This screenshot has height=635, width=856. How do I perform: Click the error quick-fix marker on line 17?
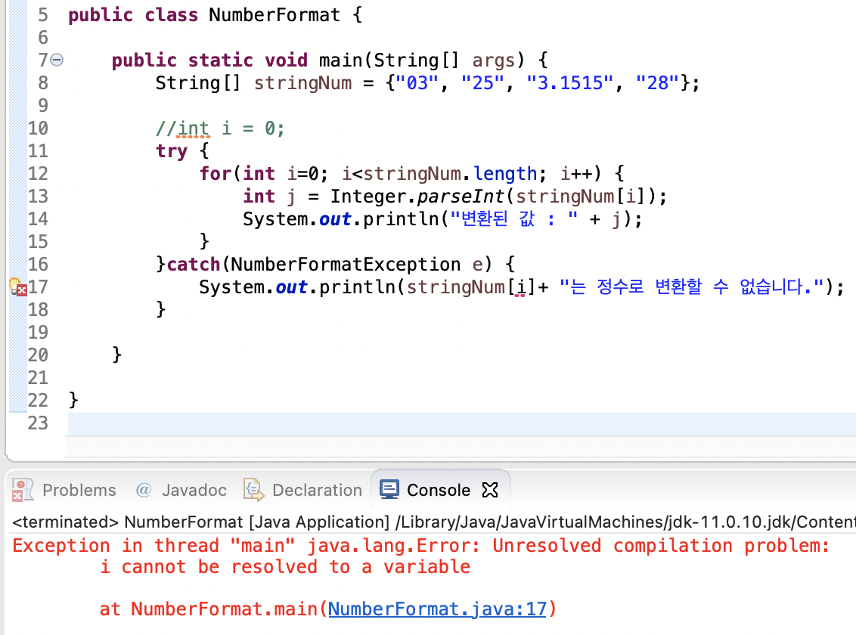tap(18, 287)
